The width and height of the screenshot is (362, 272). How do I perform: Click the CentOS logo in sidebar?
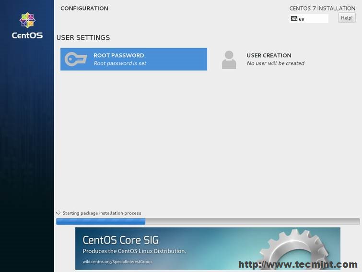tap(27, 25)
